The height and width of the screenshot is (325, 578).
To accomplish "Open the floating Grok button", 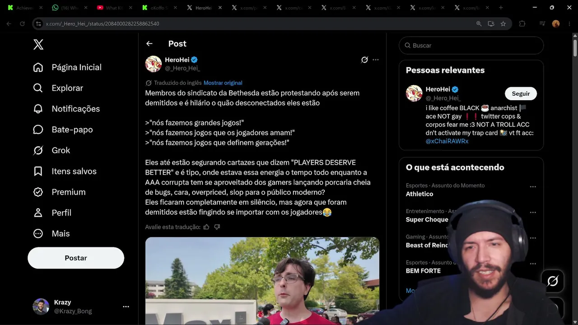I will tap(553, 281).
